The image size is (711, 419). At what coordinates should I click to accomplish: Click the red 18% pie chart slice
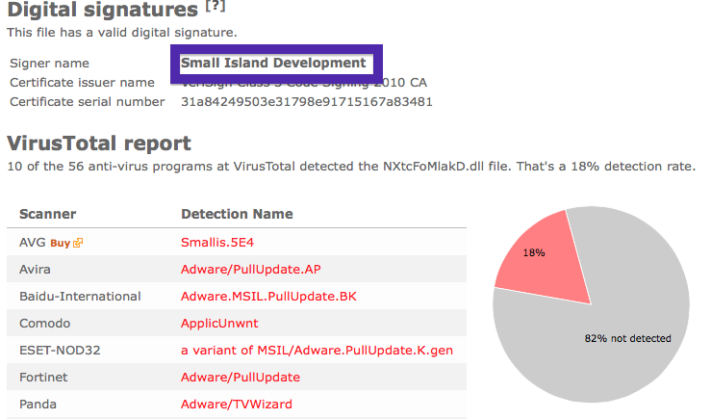(546, 263)
